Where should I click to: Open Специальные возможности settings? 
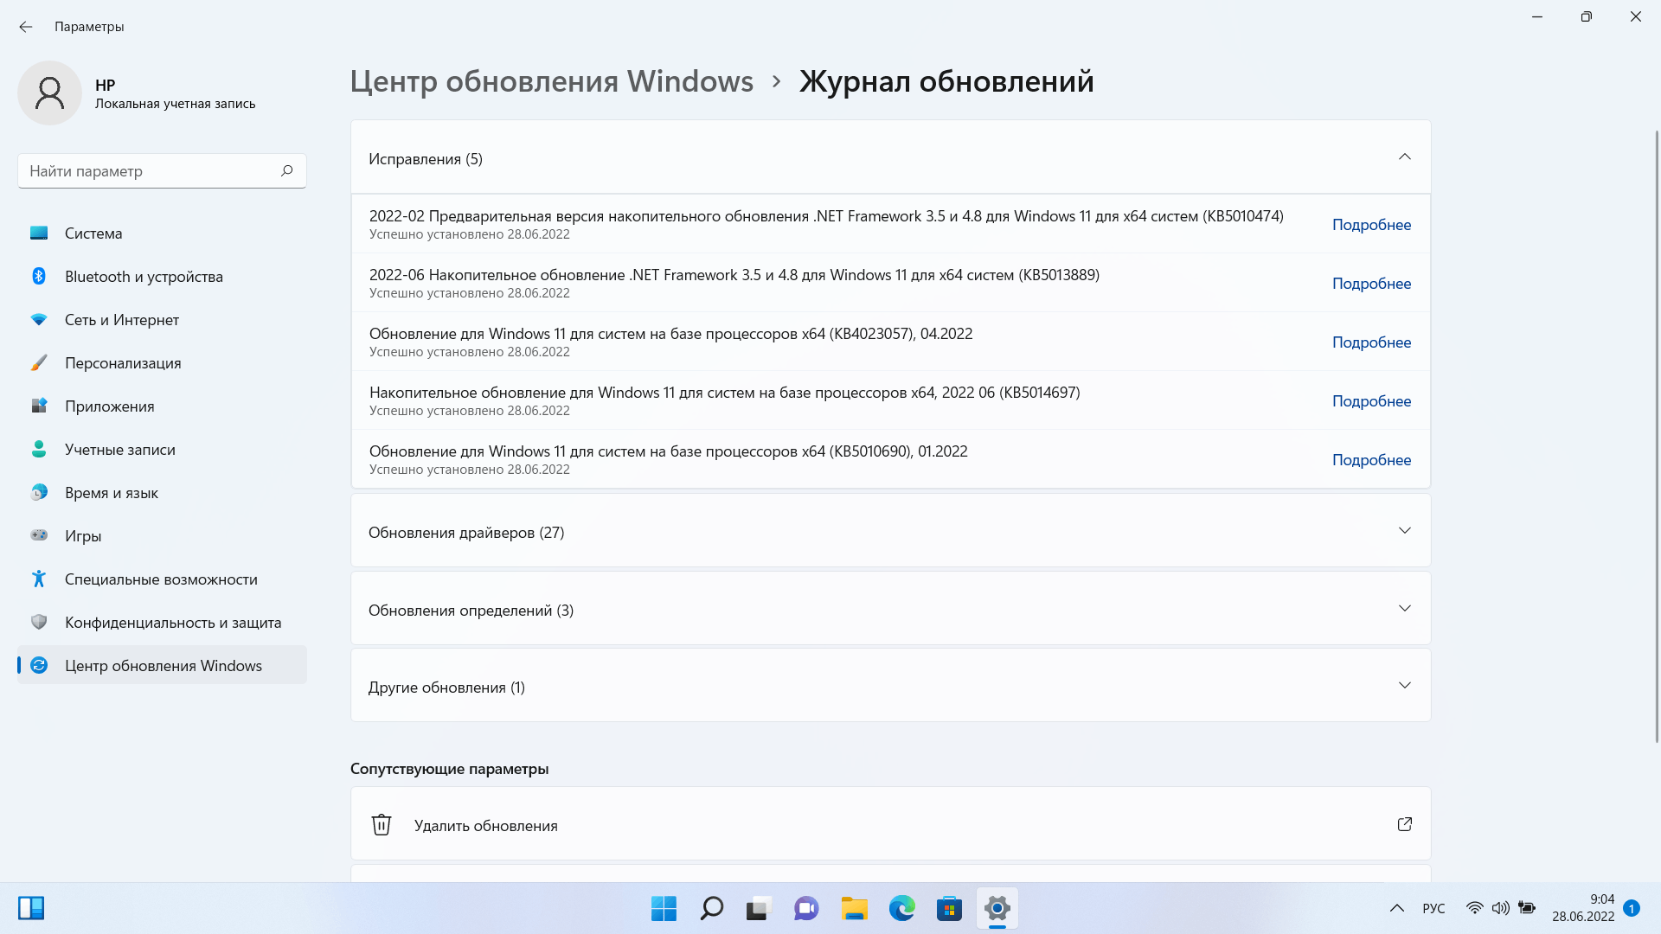point(162,579)
